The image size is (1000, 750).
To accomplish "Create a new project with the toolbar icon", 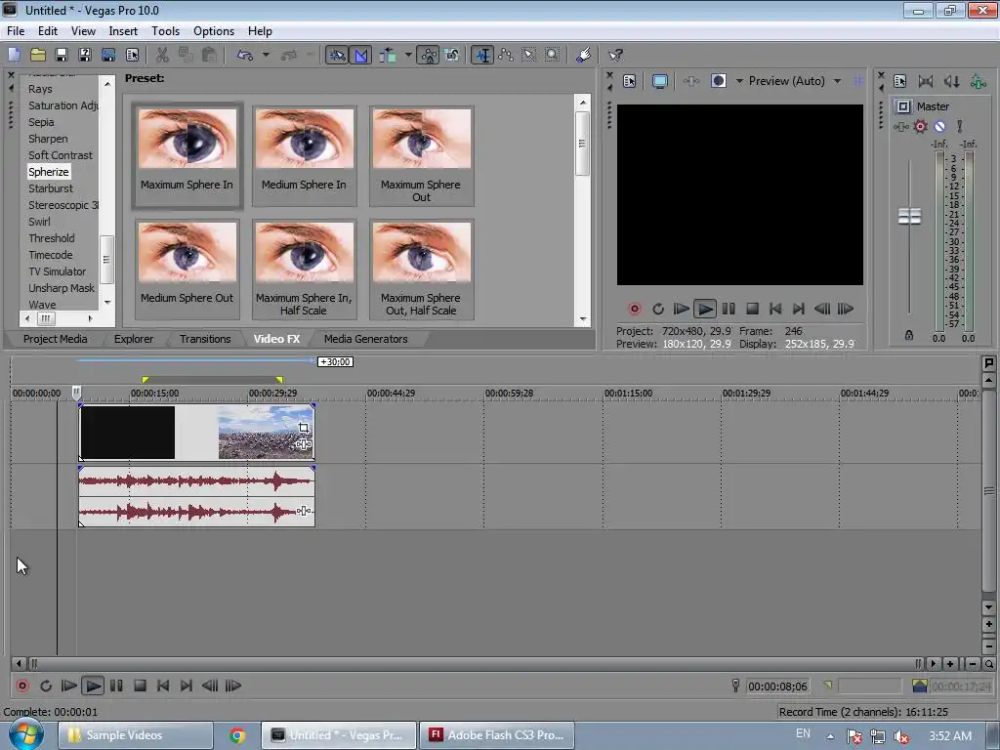I will (14, 56).
